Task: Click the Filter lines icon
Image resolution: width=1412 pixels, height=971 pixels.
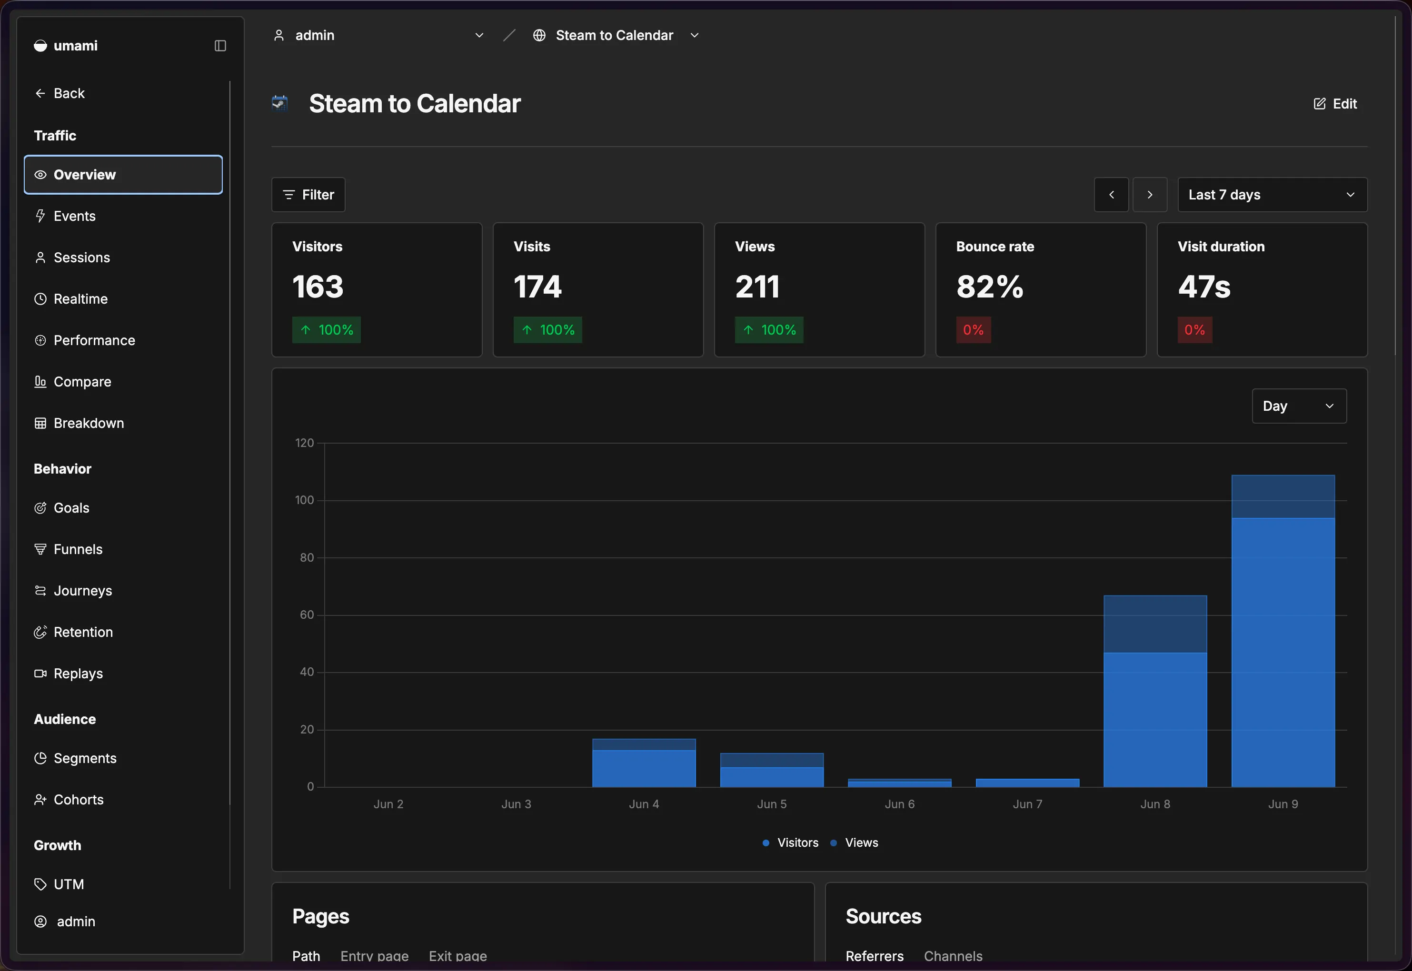Action: tap(289, 195)
